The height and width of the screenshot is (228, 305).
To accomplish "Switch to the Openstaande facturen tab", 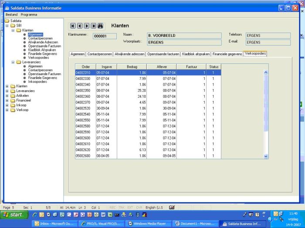I will click(163, 54).
